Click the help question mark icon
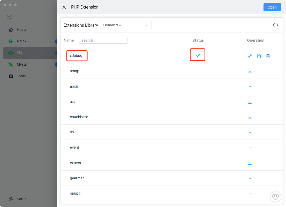286x207 pixels. [x=9, y=17]
